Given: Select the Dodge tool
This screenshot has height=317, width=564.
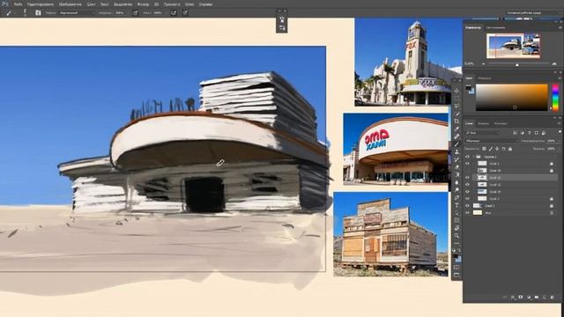Looking at the screenshot, I should (456, 190).
